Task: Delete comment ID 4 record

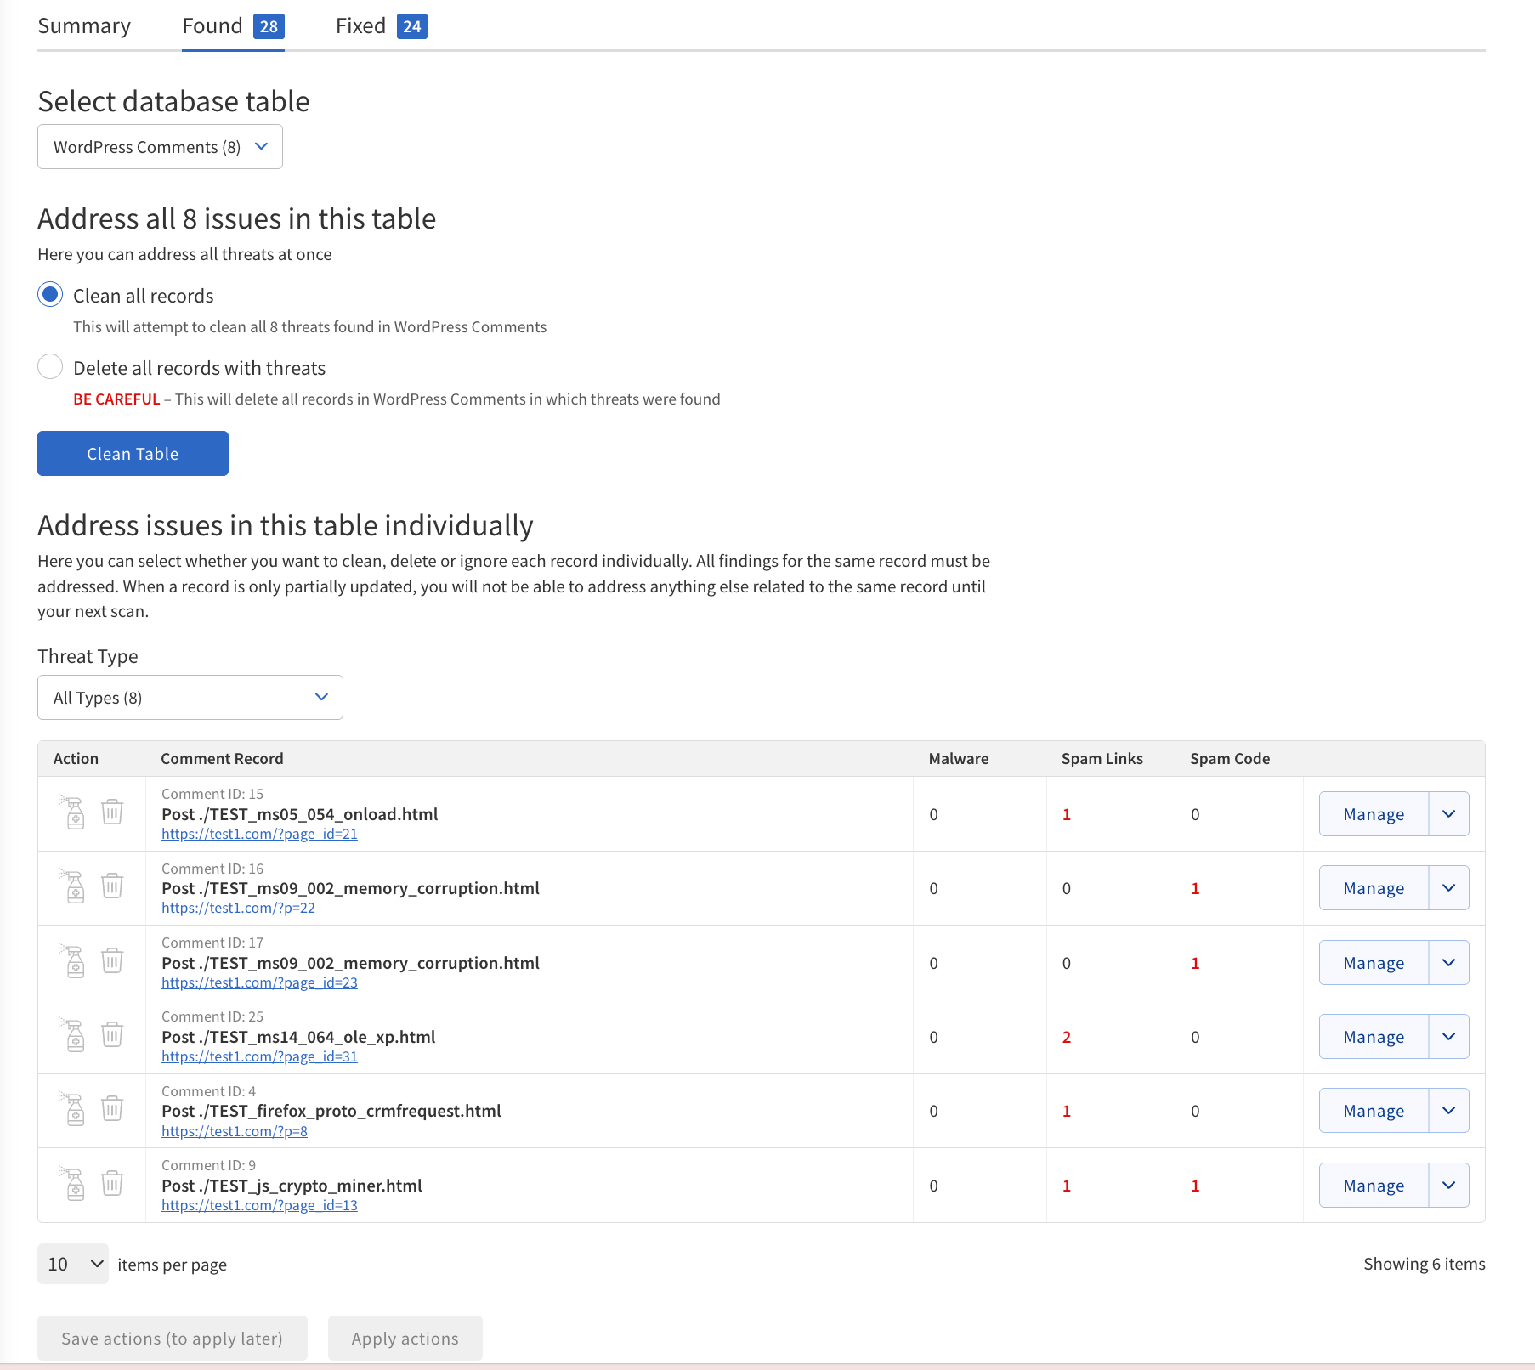Action: (x=112, y=1110)
